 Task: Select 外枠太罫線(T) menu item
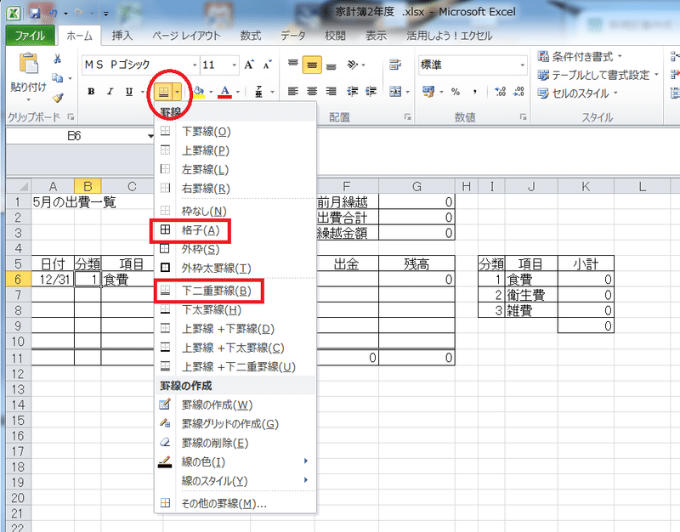click(235, 268)
